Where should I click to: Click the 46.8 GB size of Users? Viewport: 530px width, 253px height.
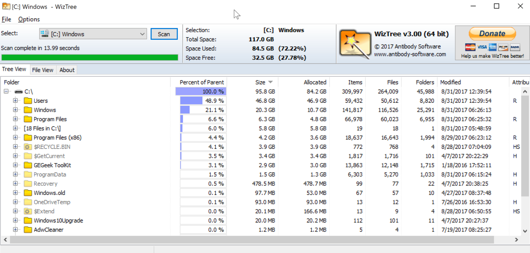coord(265,101)
